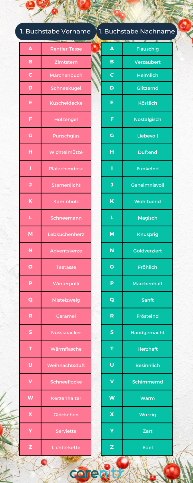Click the 'Geheimnisvoll' cell
The width and height of the screenshot is (193, 483).
pos(147,185)
